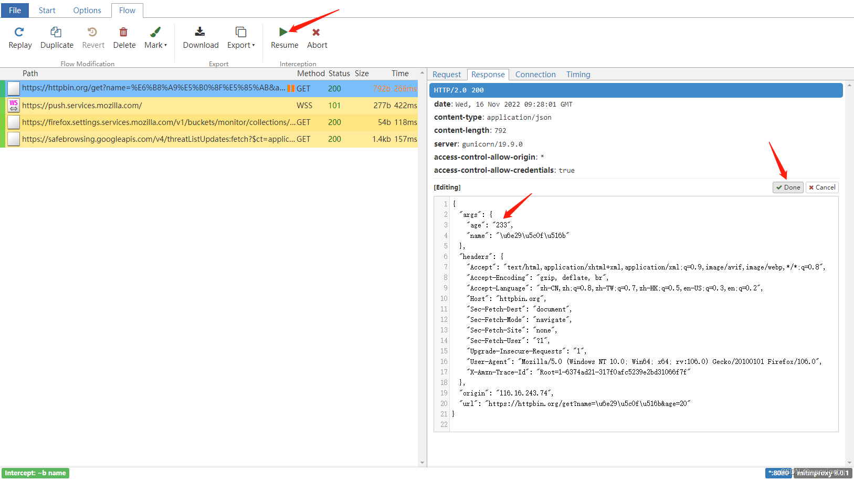854x480 pixels.
Task: Select the Flow tab
Action: (127, 10)
